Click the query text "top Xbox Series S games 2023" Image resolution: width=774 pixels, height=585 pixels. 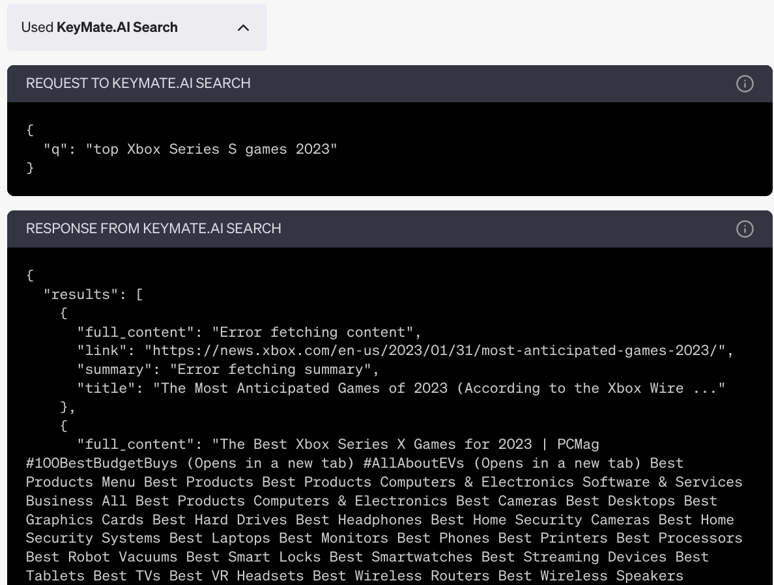coord(211,149)
